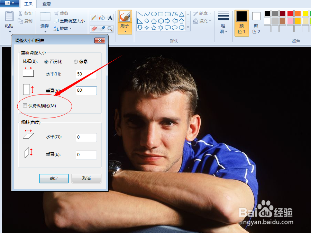Screen dimensions: 311x233
Task: Choose the Diamond shape
Action: click(147, 21)
